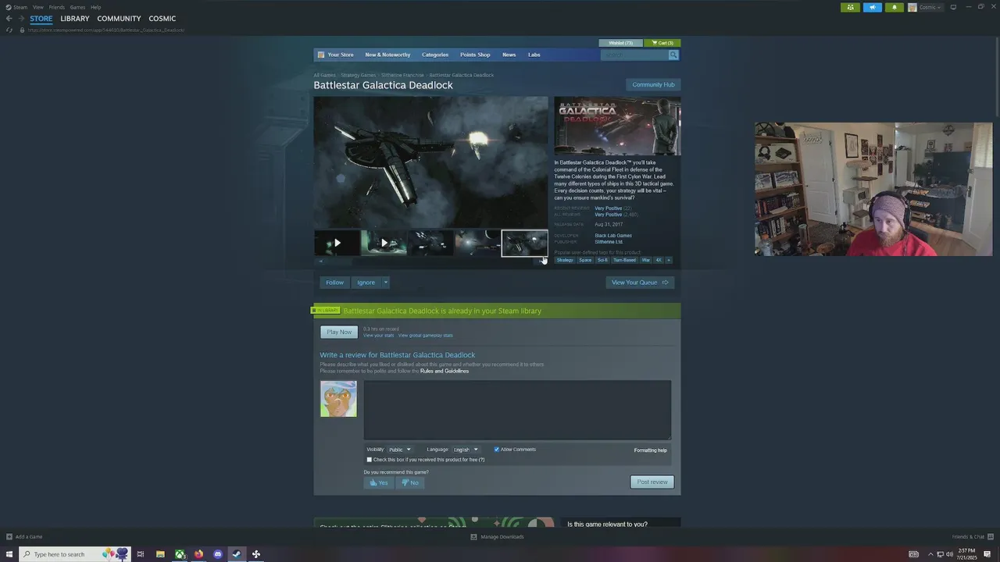Image resolution: width=1000 pixels, height=562 pixels.
Task: Click the left arrow of thumbnail strip
Action: (320, 261)
